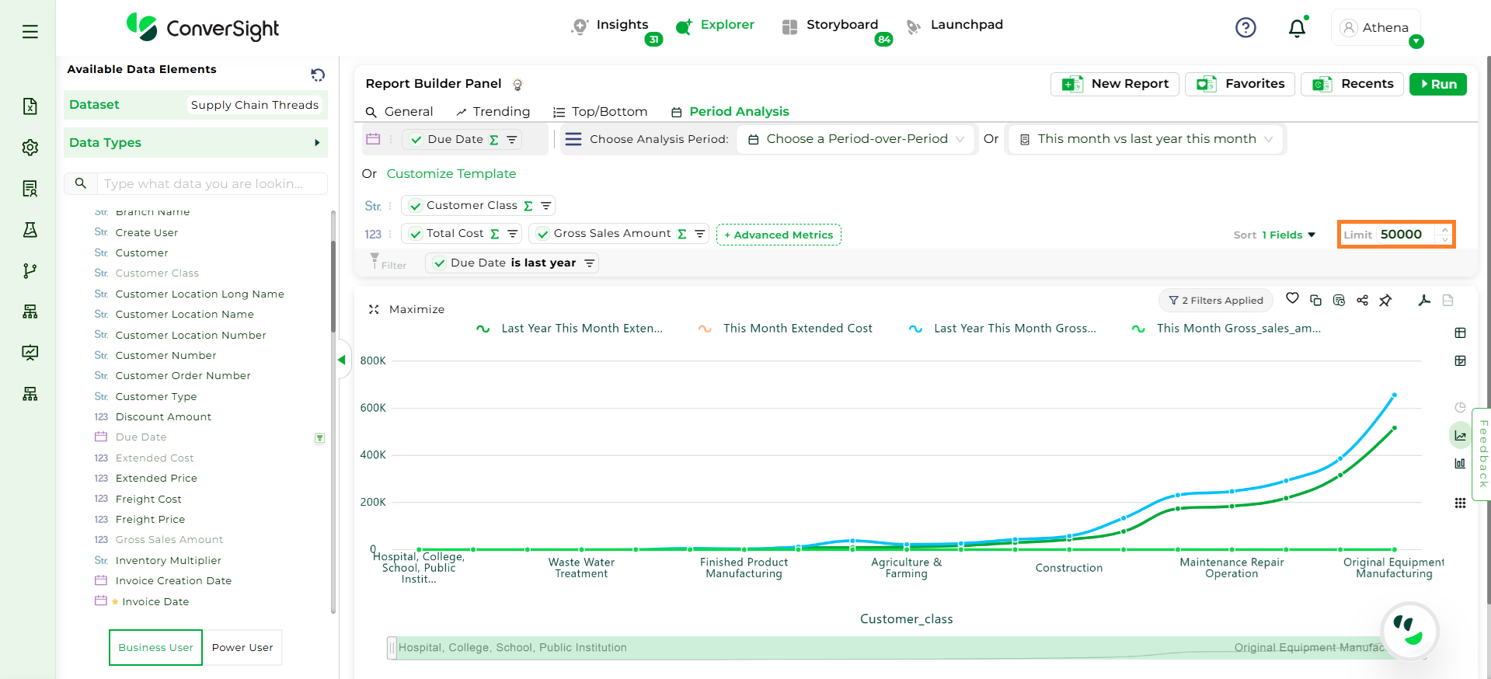Open the Choose a Period-over-Period dropdown
The width and height of the screenshot is (1491, 679).
(x=855, y=139)
